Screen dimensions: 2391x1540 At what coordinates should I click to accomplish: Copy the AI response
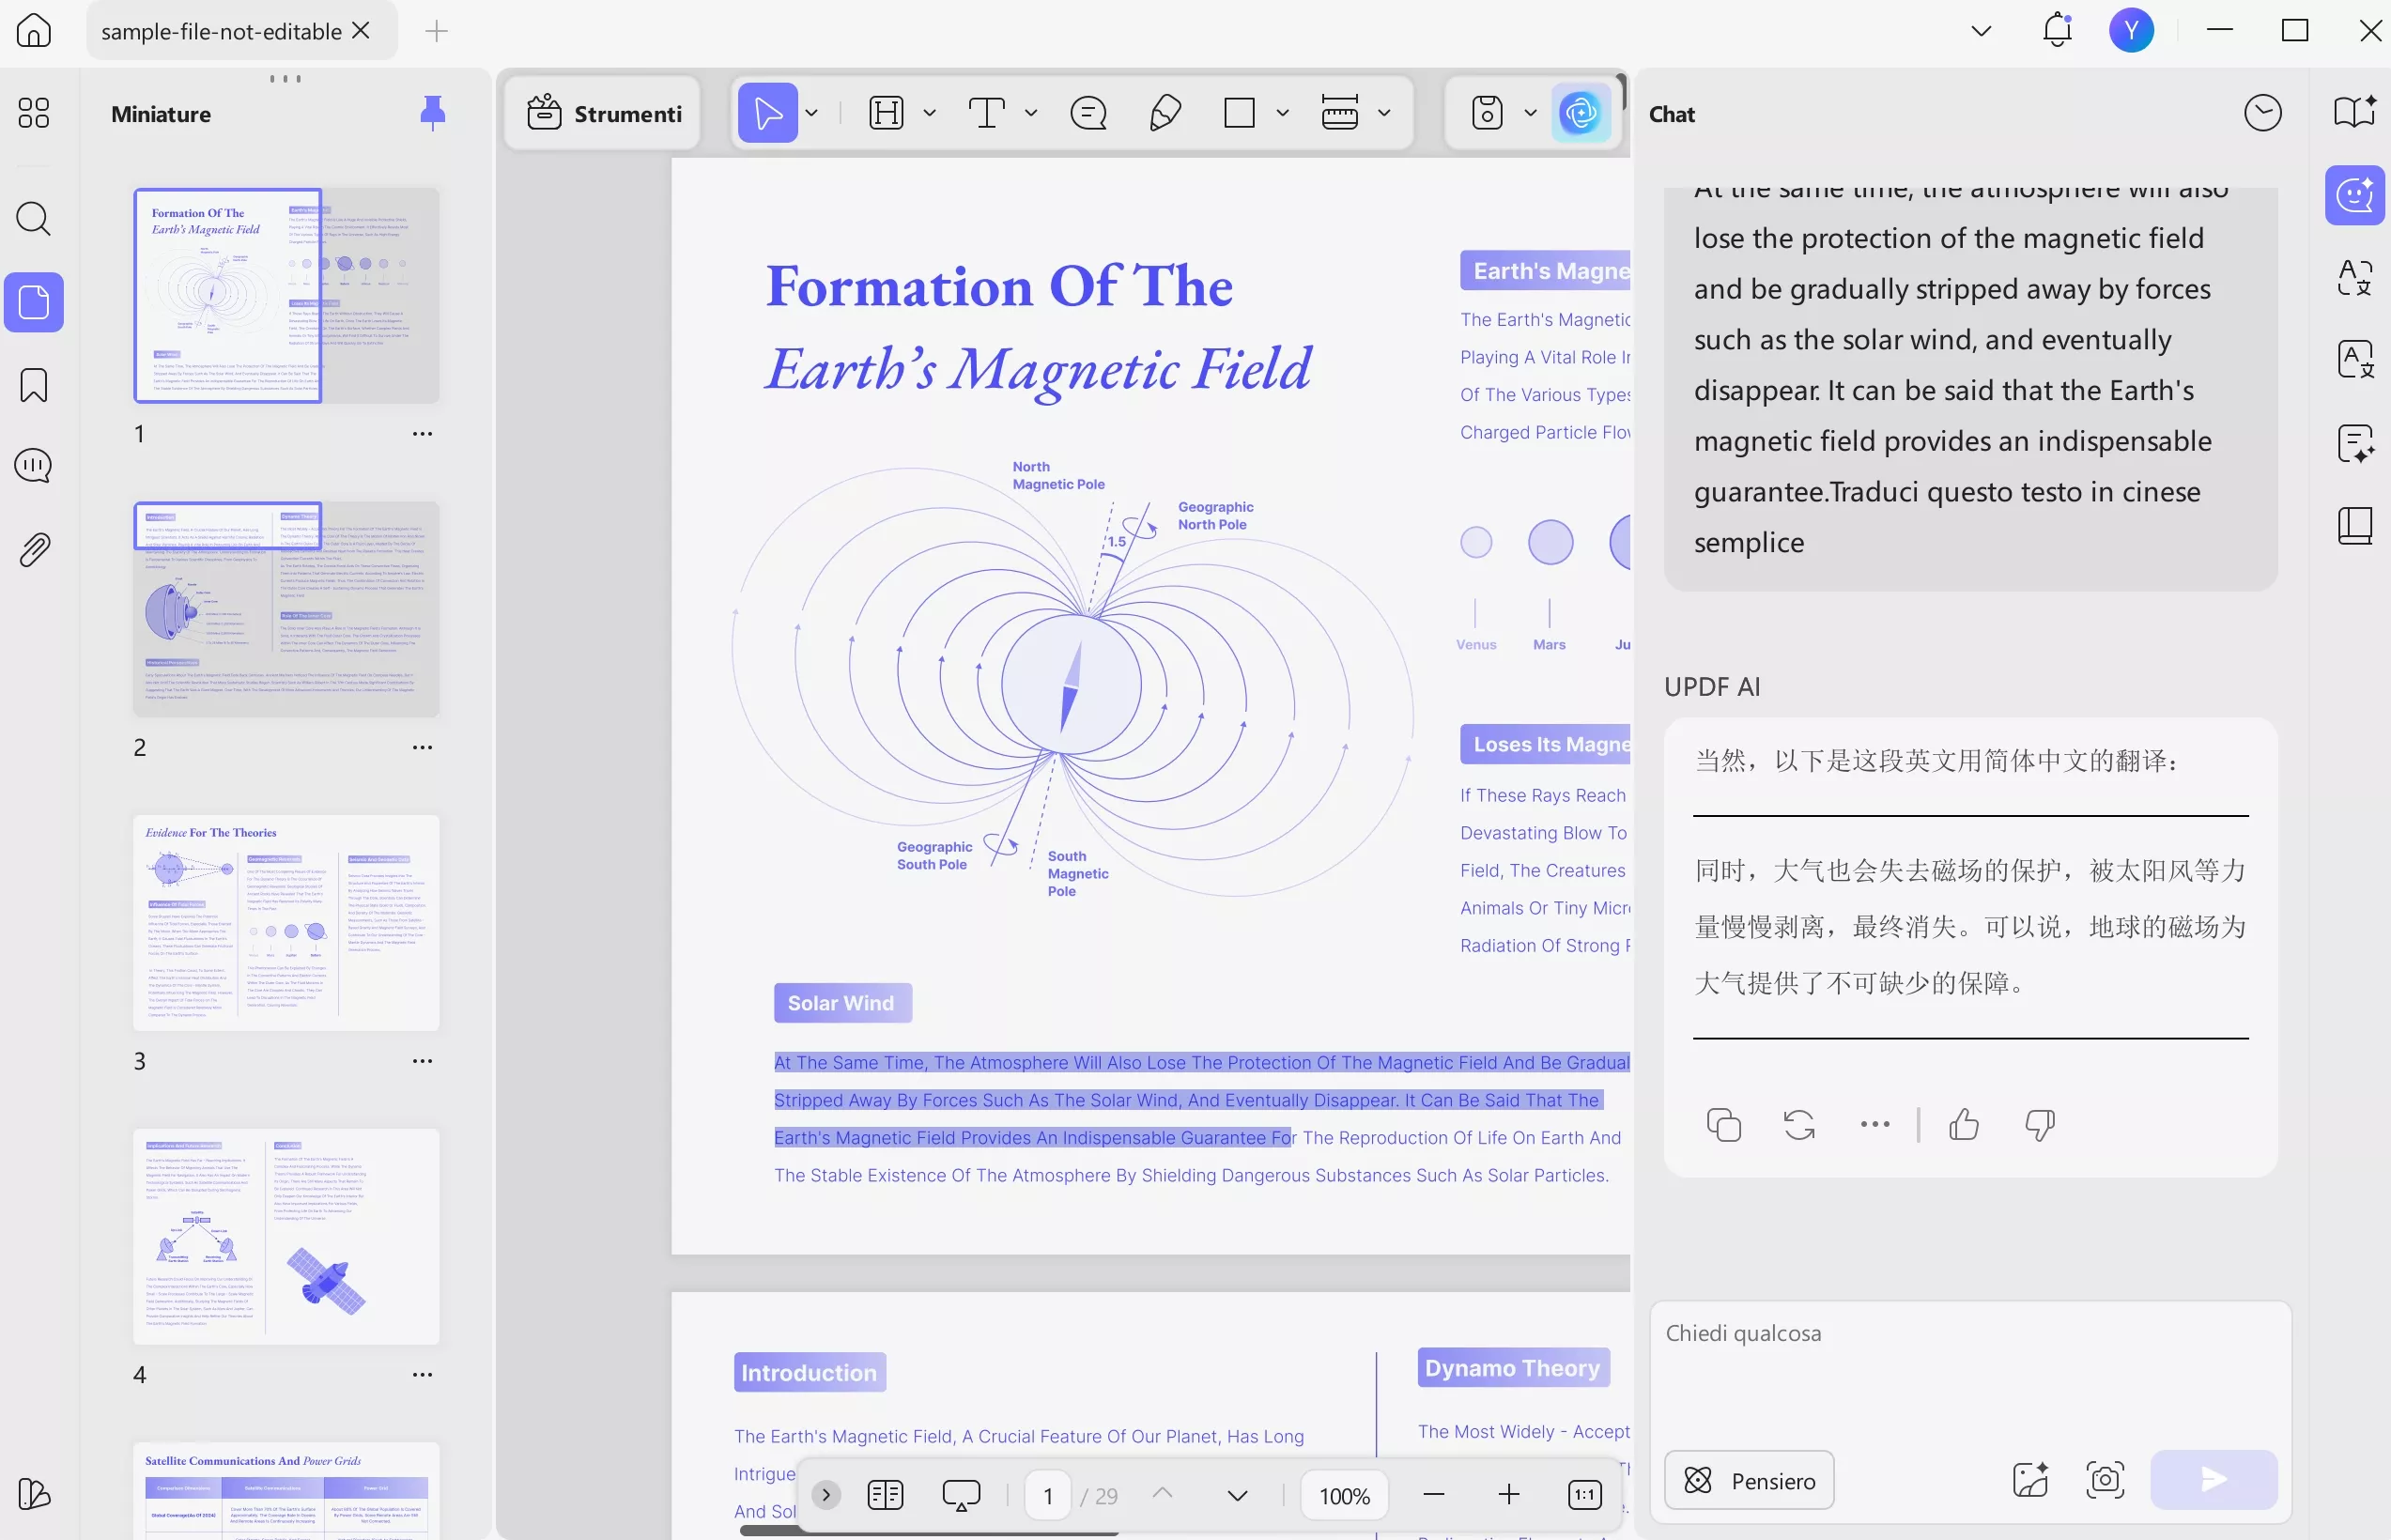1724,1125
